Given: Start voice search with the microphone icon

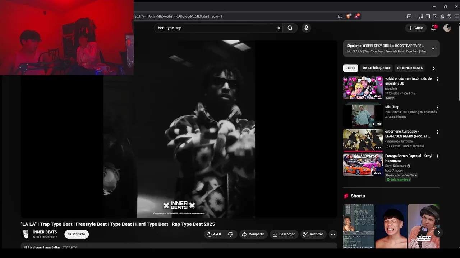Looking at the screenshot, I should (306, 28).
